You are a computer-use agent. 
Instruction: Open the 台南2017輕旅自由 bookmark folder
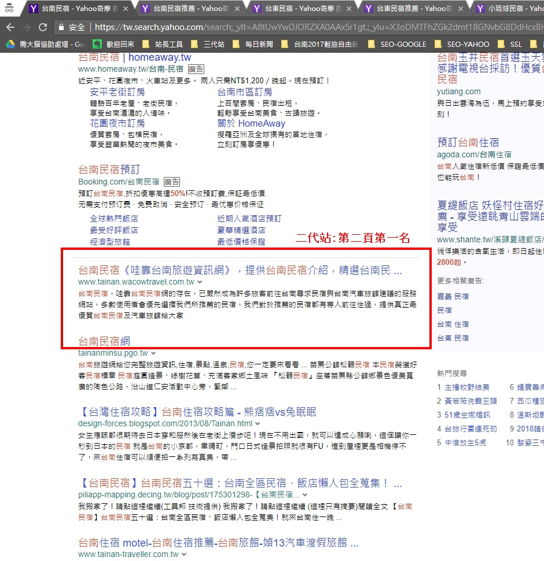pos(320,44)
